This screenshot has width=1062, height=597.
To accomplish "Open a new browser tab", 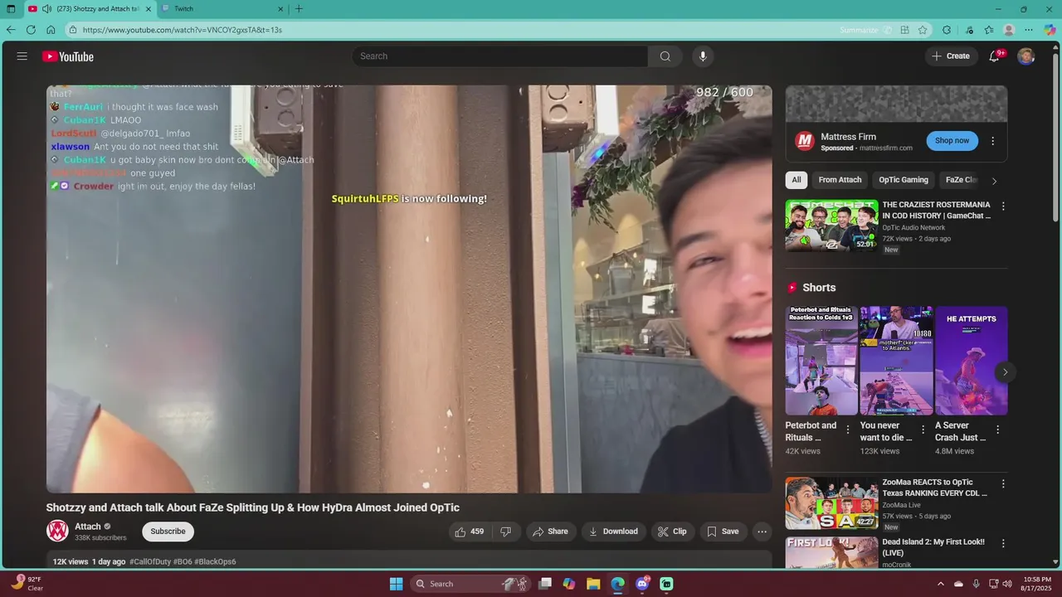I will click(299, 9).
